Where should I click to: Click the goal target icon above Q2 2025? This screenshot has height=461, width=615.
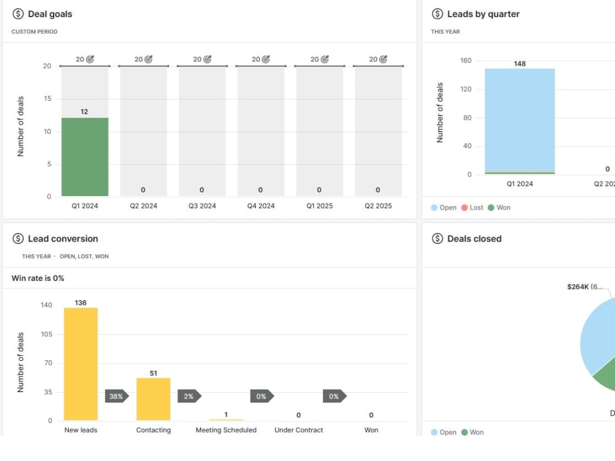(x=383, y=59)
